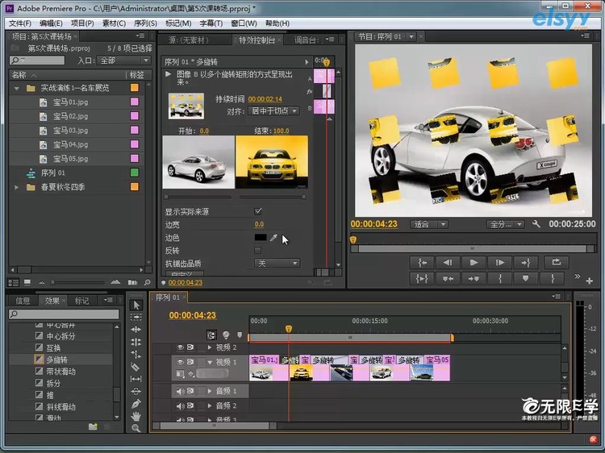Collapse the 实战演练1 folder
This screenshot has height=453, width=605.
point(17,89)
